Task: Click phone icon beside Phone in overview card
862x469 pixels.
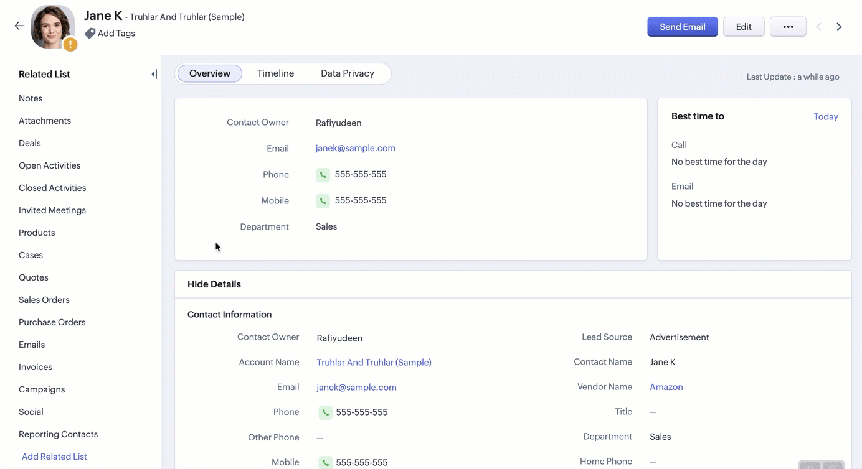Action: 323,175
